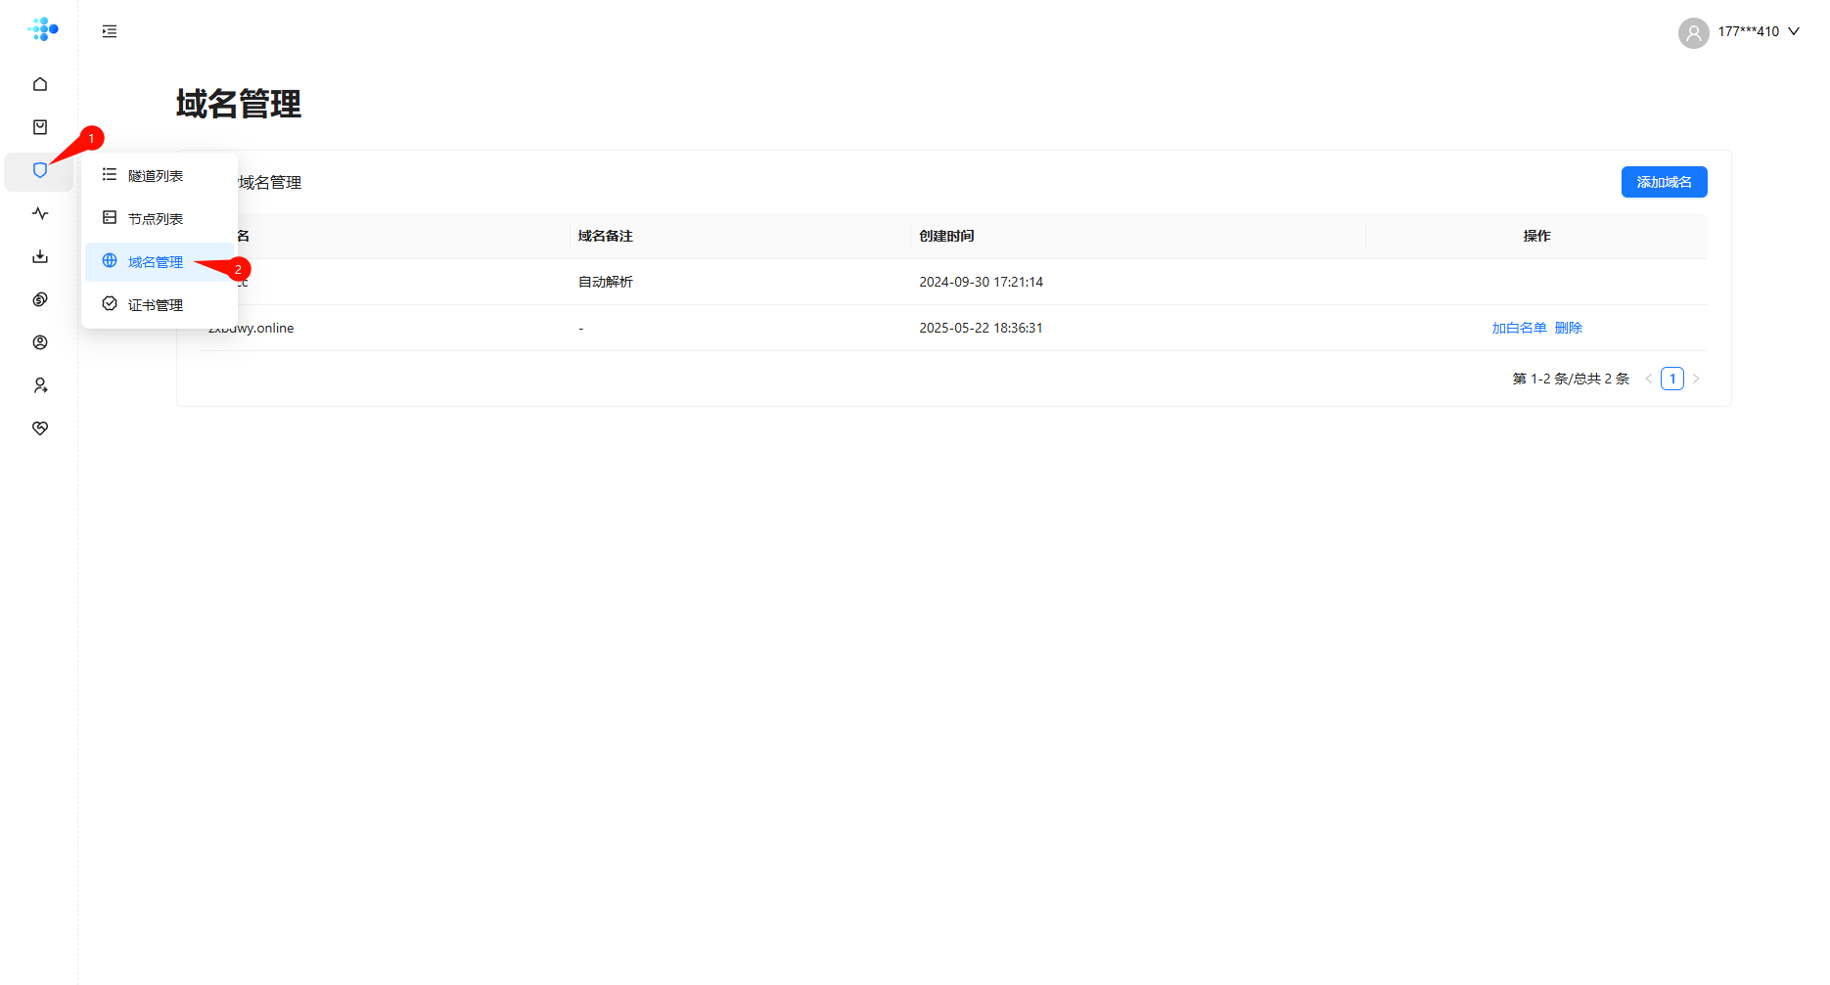Image resolution: width=1830 pixels, height=985 pixels.
Task: Click the home icon in the sidebar
Action: (x=40, y=84)
